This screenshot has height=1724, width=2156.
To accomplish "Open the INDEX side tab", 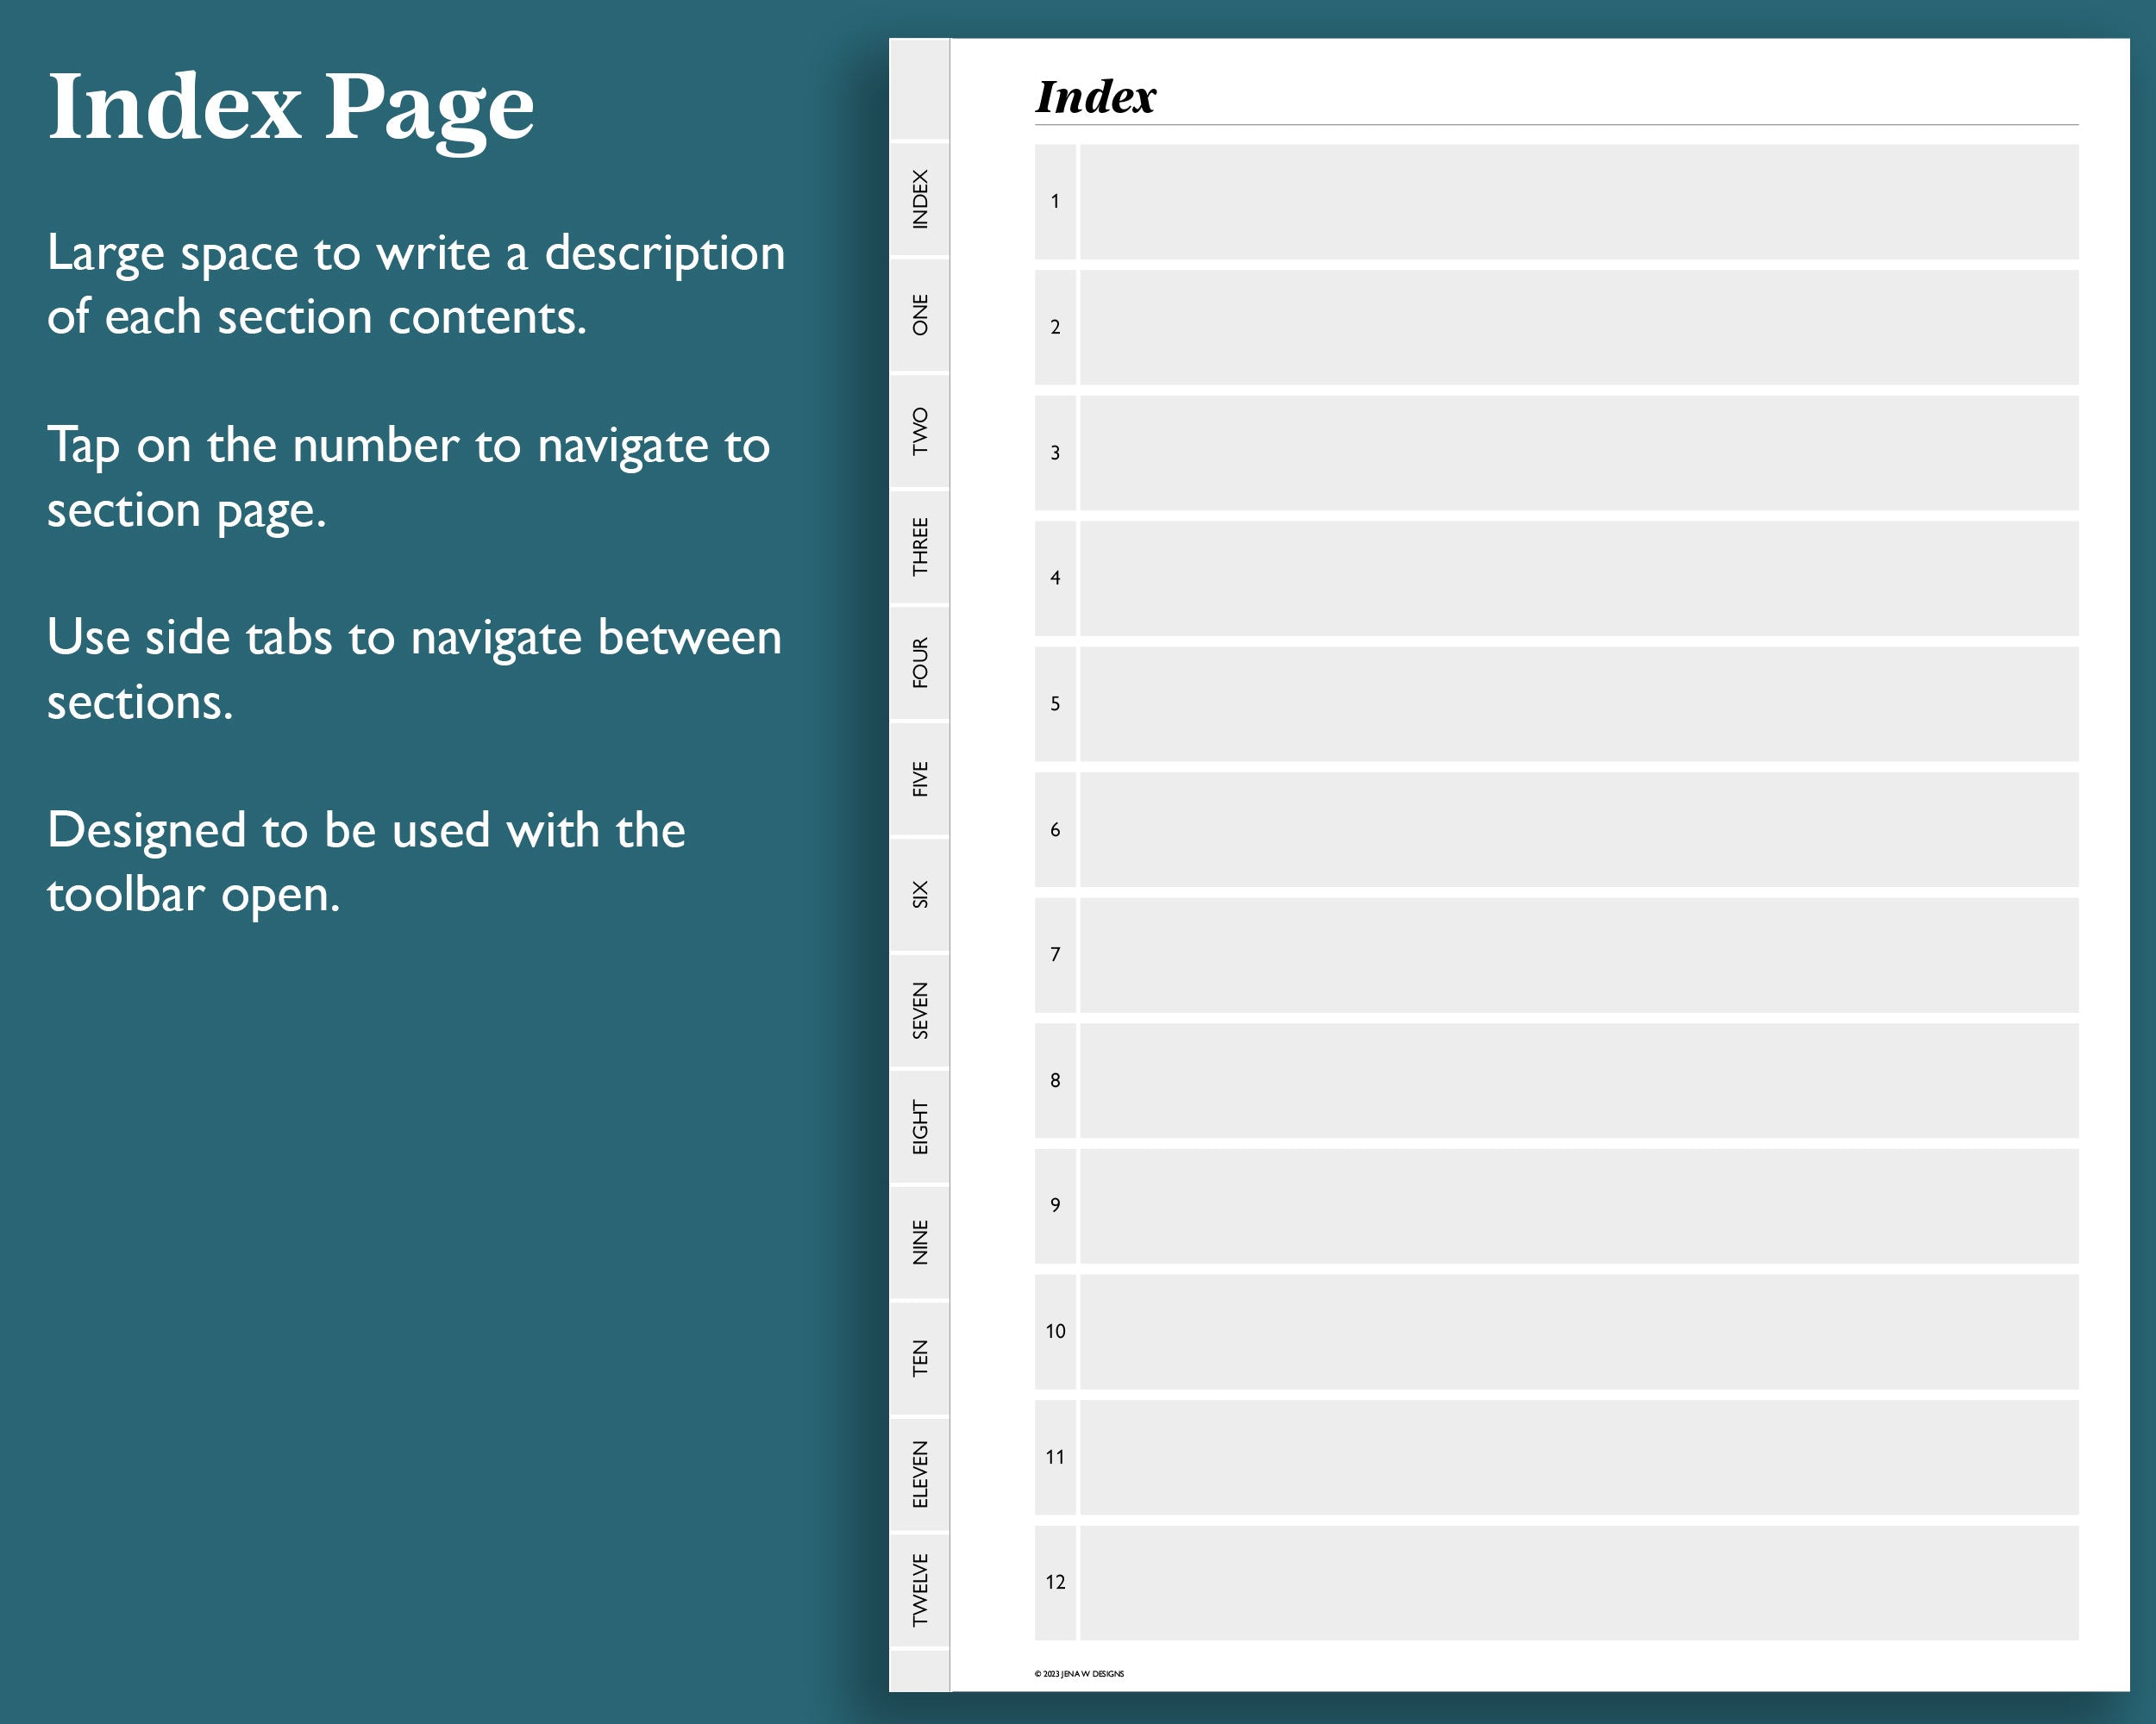I will 919,199.
